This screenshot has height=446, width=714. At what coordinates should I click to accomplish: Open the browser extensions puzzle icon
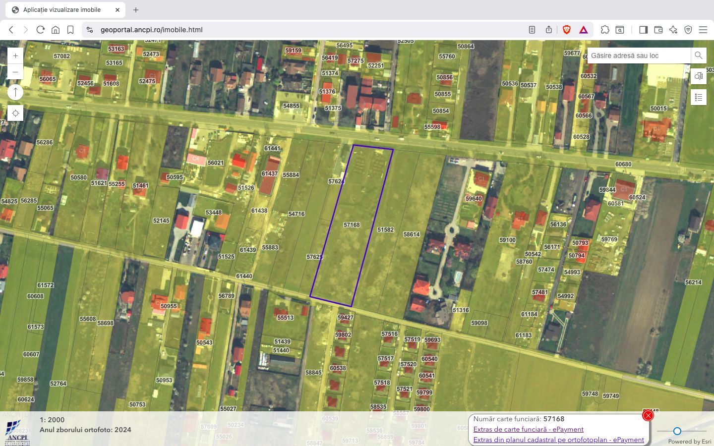pyautogui.click(x=605, y=30)
